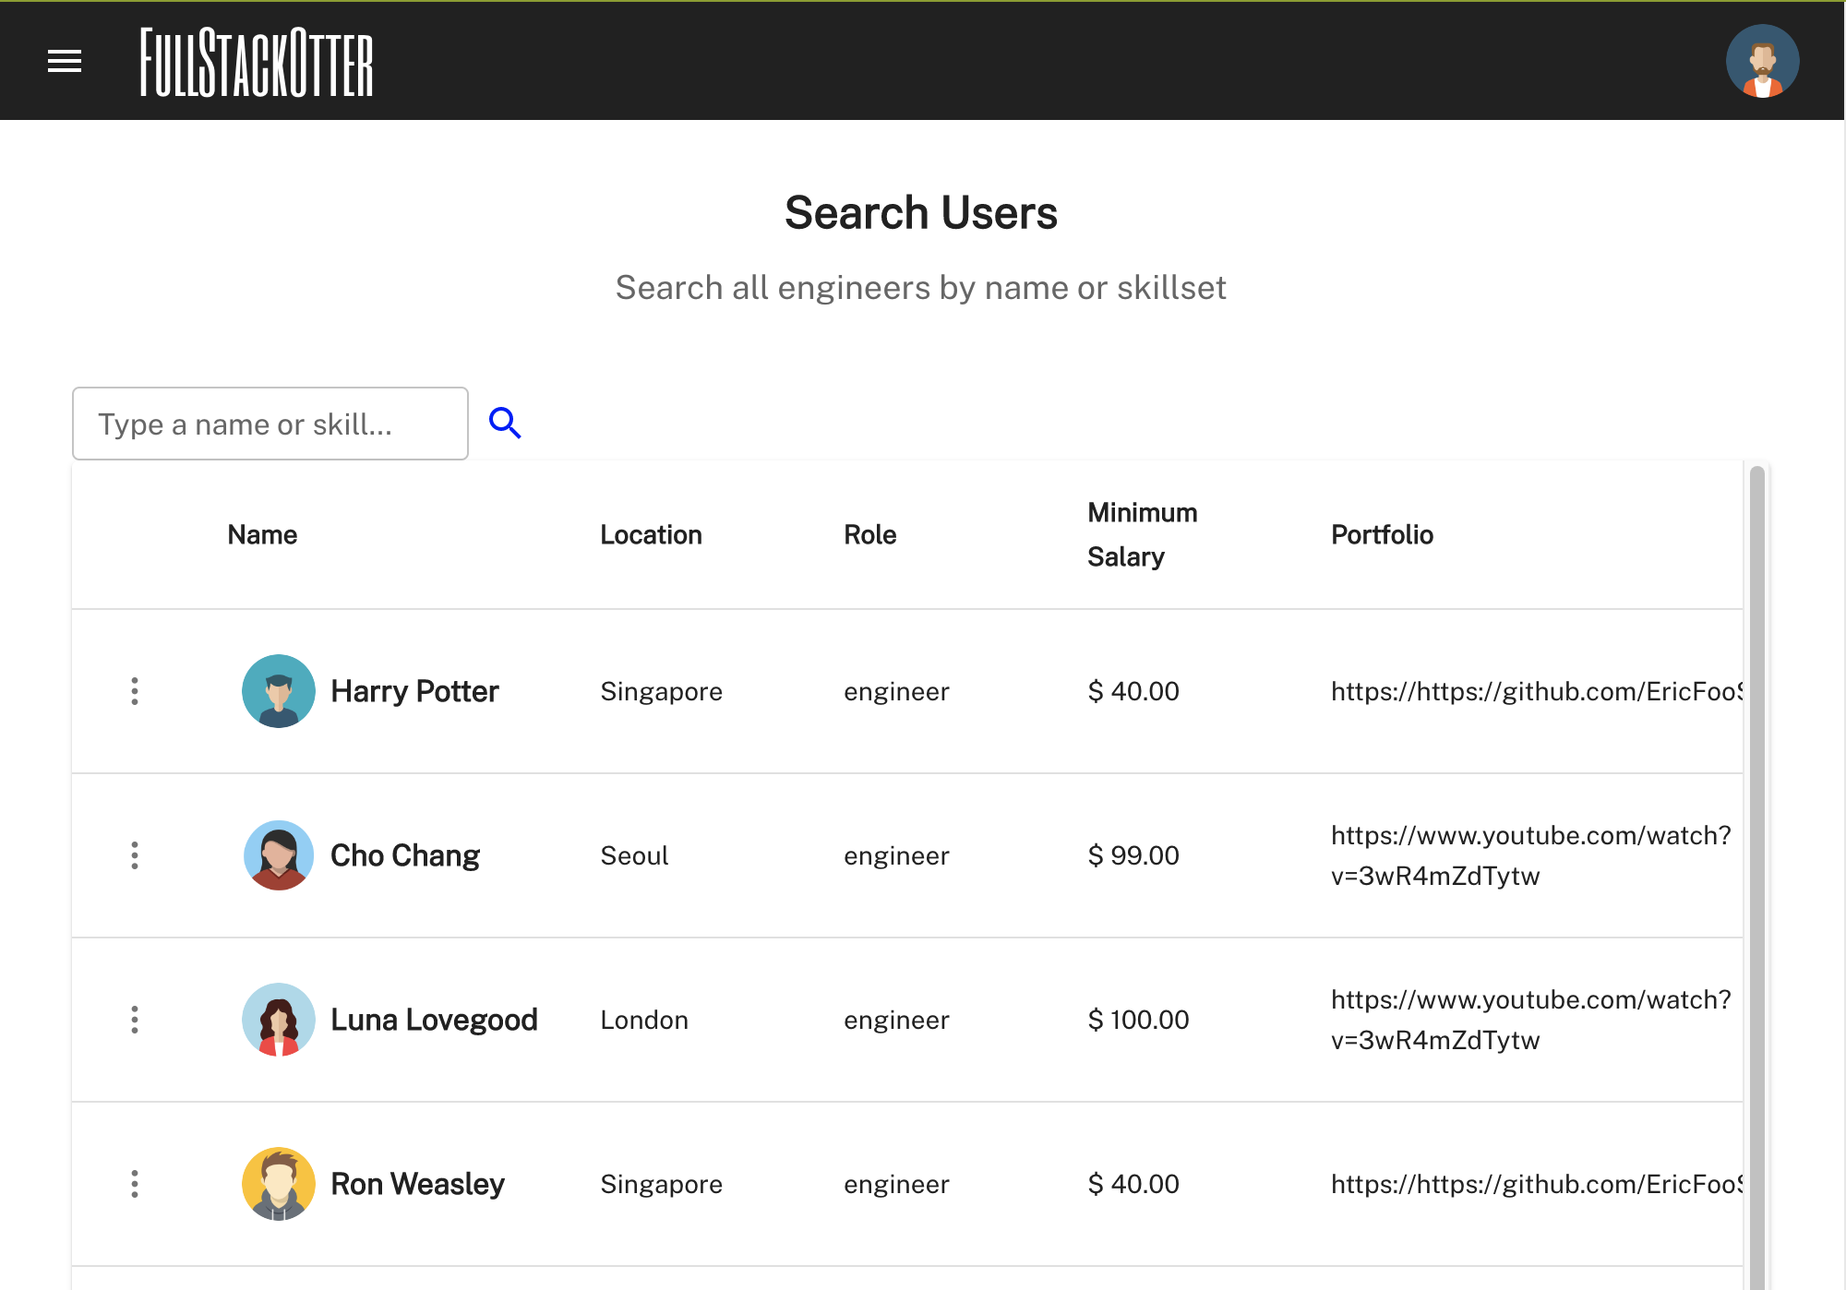Click the name or skill search field

[270, 424]
